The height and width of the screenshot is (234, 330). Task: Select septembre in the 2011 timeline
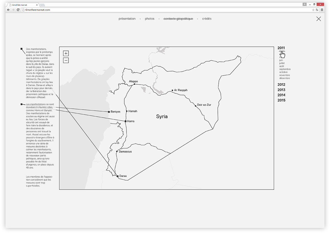[x=285, y=69]
